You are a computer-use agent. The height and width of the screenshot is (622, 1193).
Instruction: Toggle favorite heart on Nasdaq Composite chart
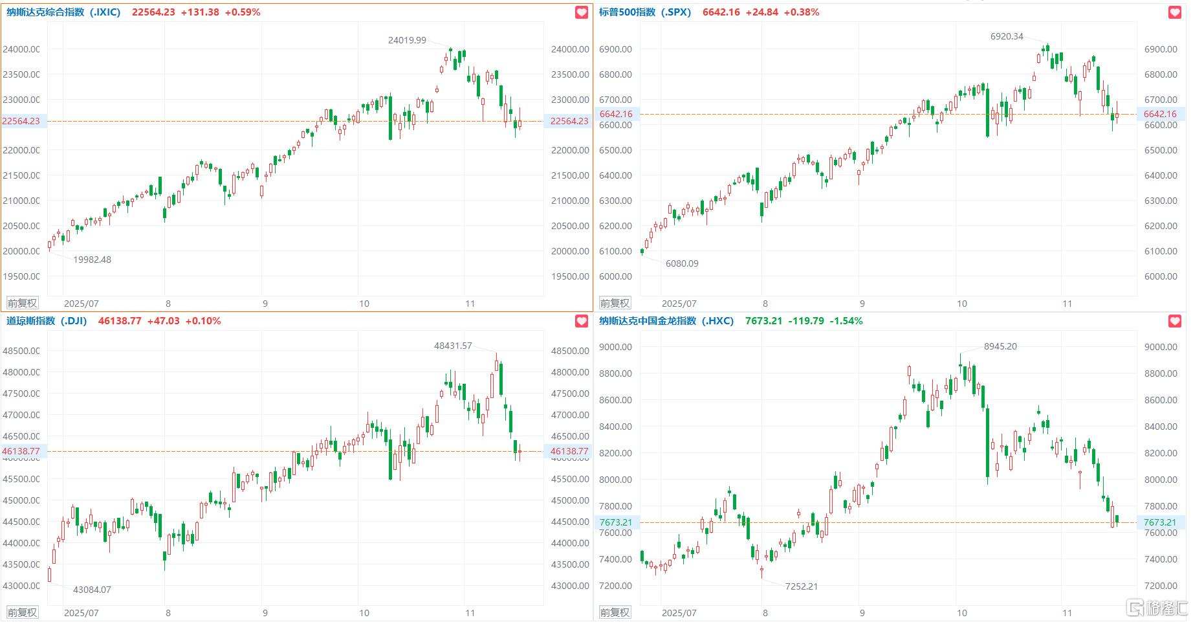[x=582, y=12]
